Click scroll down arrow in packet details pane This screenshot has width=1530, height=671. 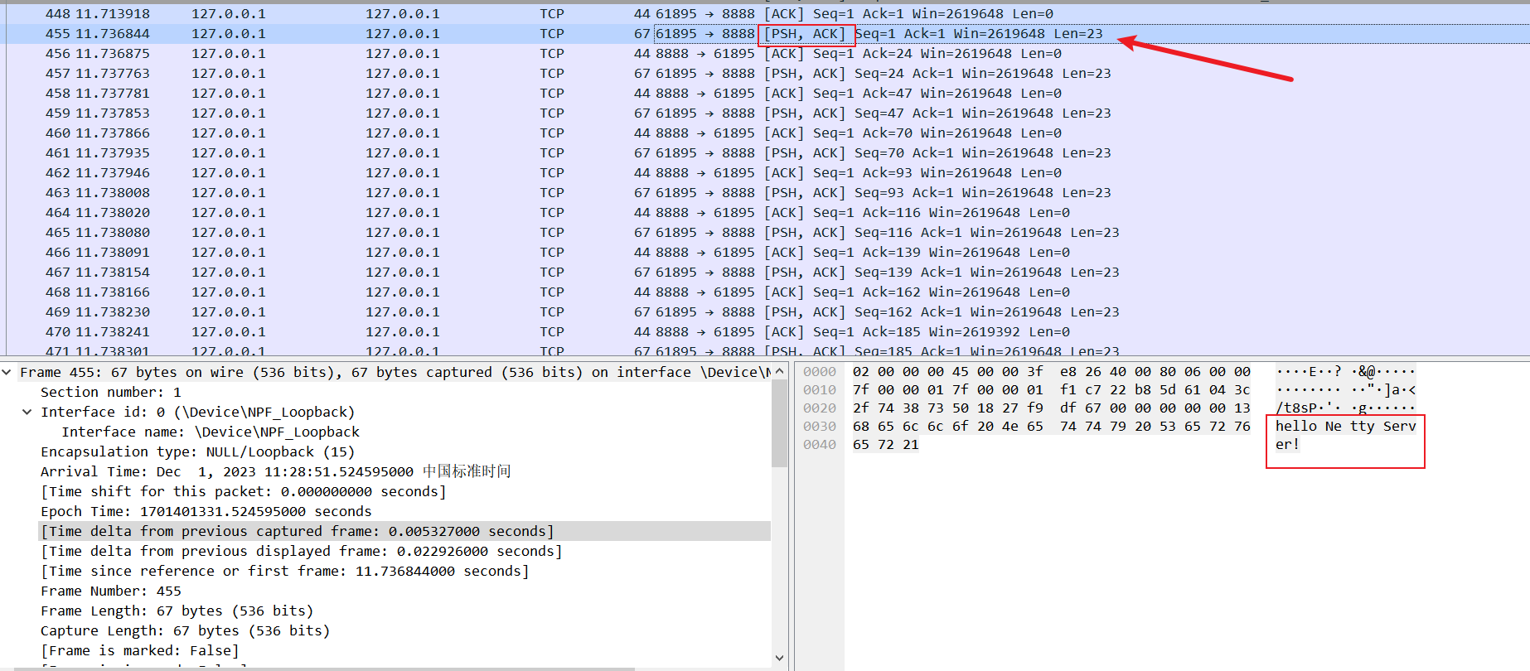779,658
